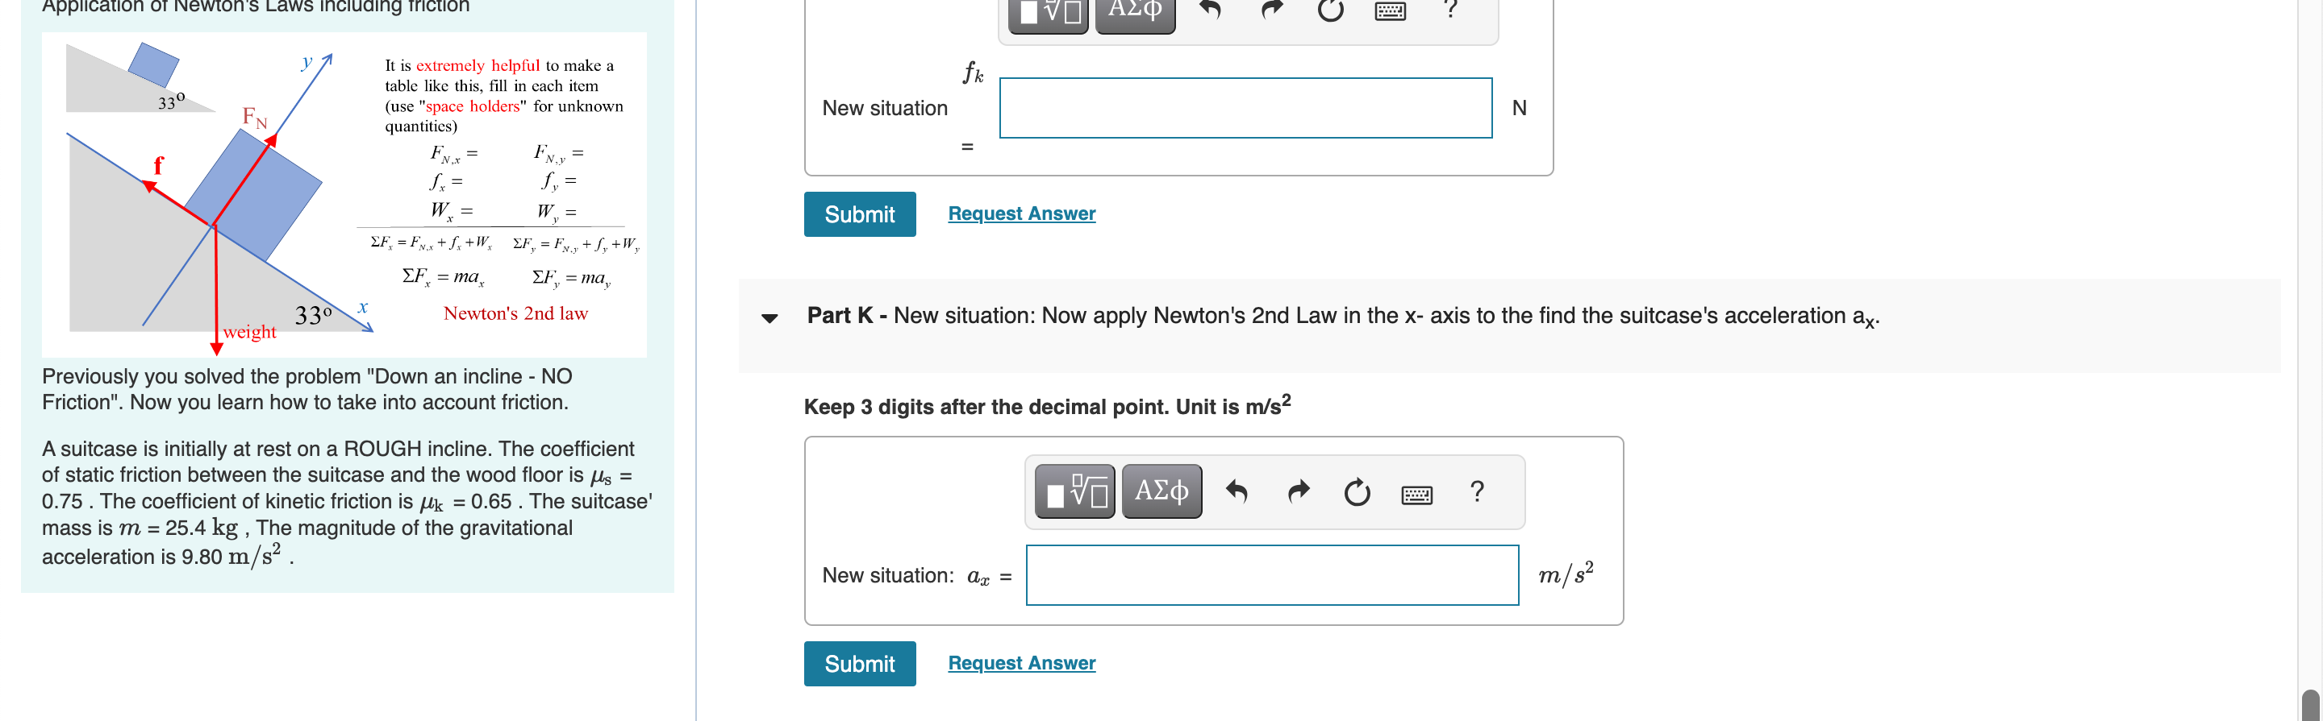Viewport: 2323px width, 721px height.
Task: Reset the Part K answer field
Action: [x=1358, y=491]
